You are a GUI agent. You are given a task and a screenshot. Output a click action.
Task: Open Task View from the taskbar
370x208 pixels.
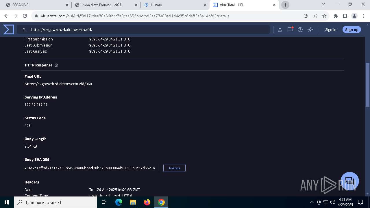(x=104, y=202)
